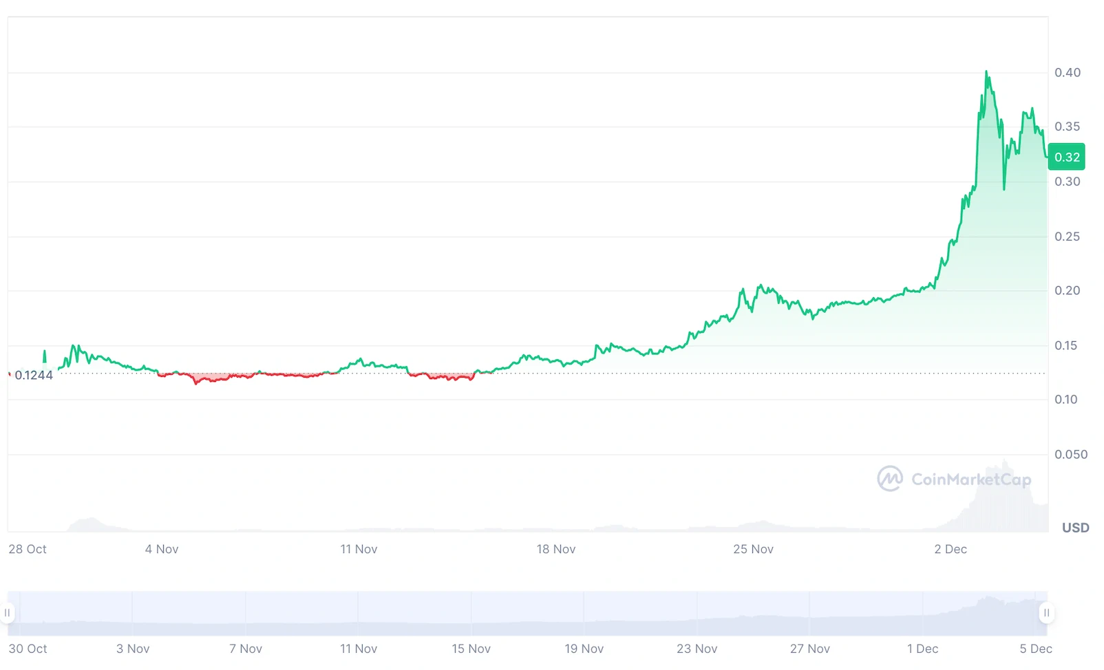
Task: Click the 0.1244 opening price label
Action: pyautogui.click(x=34, y=375)
